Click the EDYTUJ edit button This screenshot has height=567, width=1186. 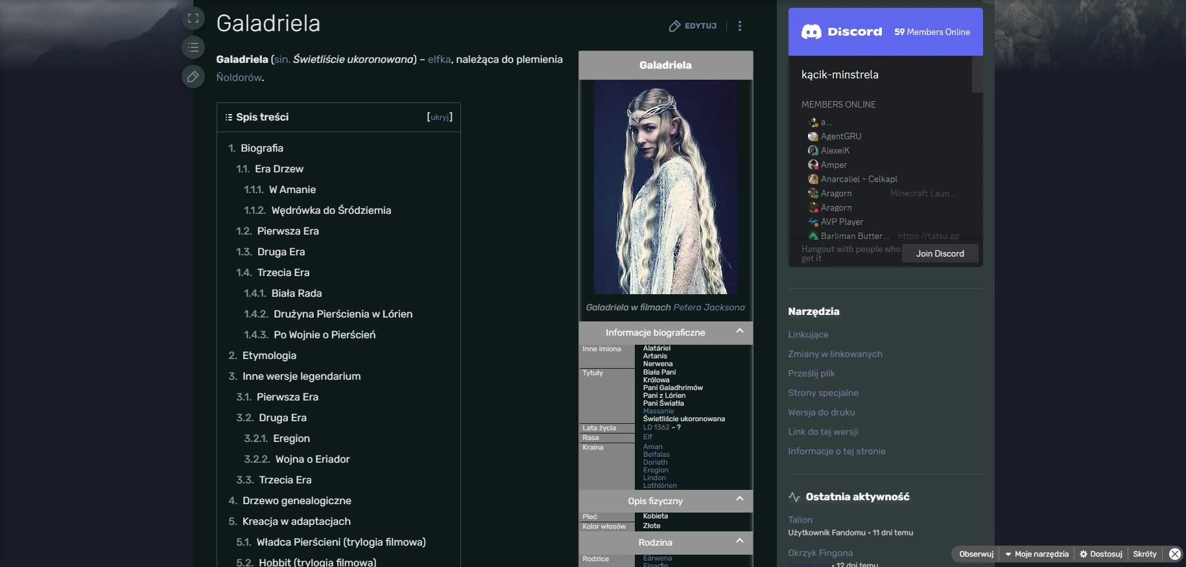pyautogui.click(x=693, y=26)
